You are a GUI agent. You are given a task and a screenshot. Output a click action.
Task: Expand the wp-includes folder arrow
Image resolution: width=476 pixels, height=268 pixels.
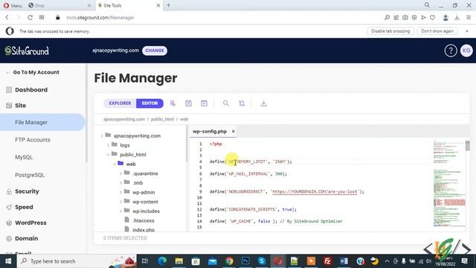[120, 211]
